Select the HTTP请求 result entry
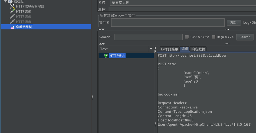The width and height of the screenshot is (256, 133). coord(117,56)
